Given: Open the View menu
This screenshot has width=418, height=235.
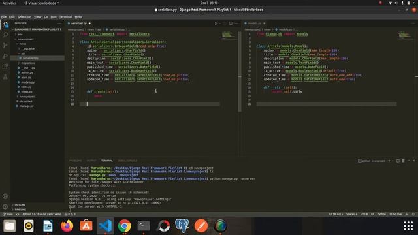Looking at the screenshot, I should click(x=37, y=17).
